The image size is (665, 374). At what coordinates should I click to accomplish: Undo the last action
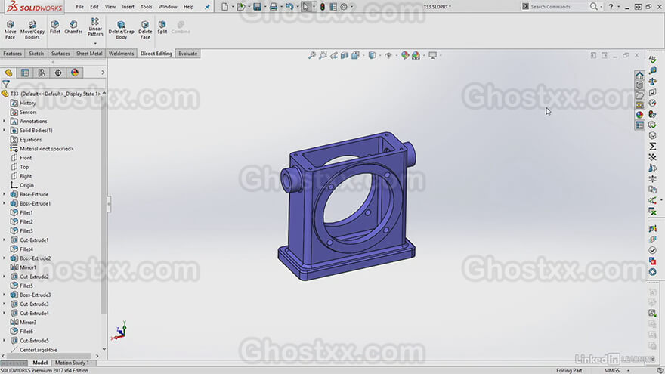[x=289, y=6]
